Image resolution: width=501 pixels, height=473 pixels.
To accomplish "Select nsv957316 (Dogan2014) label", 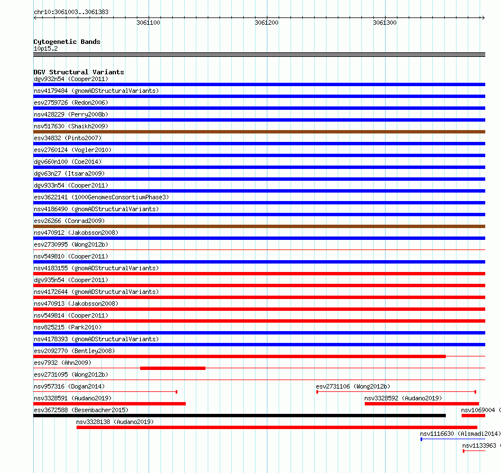I will [69, 386].
